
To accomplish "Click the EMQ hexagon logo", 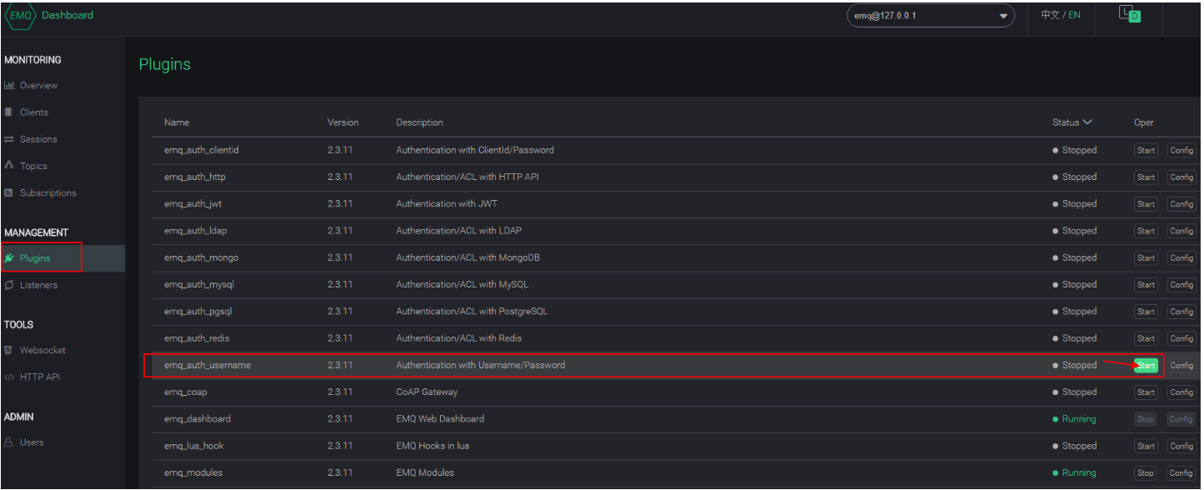I will pos(20,15).
